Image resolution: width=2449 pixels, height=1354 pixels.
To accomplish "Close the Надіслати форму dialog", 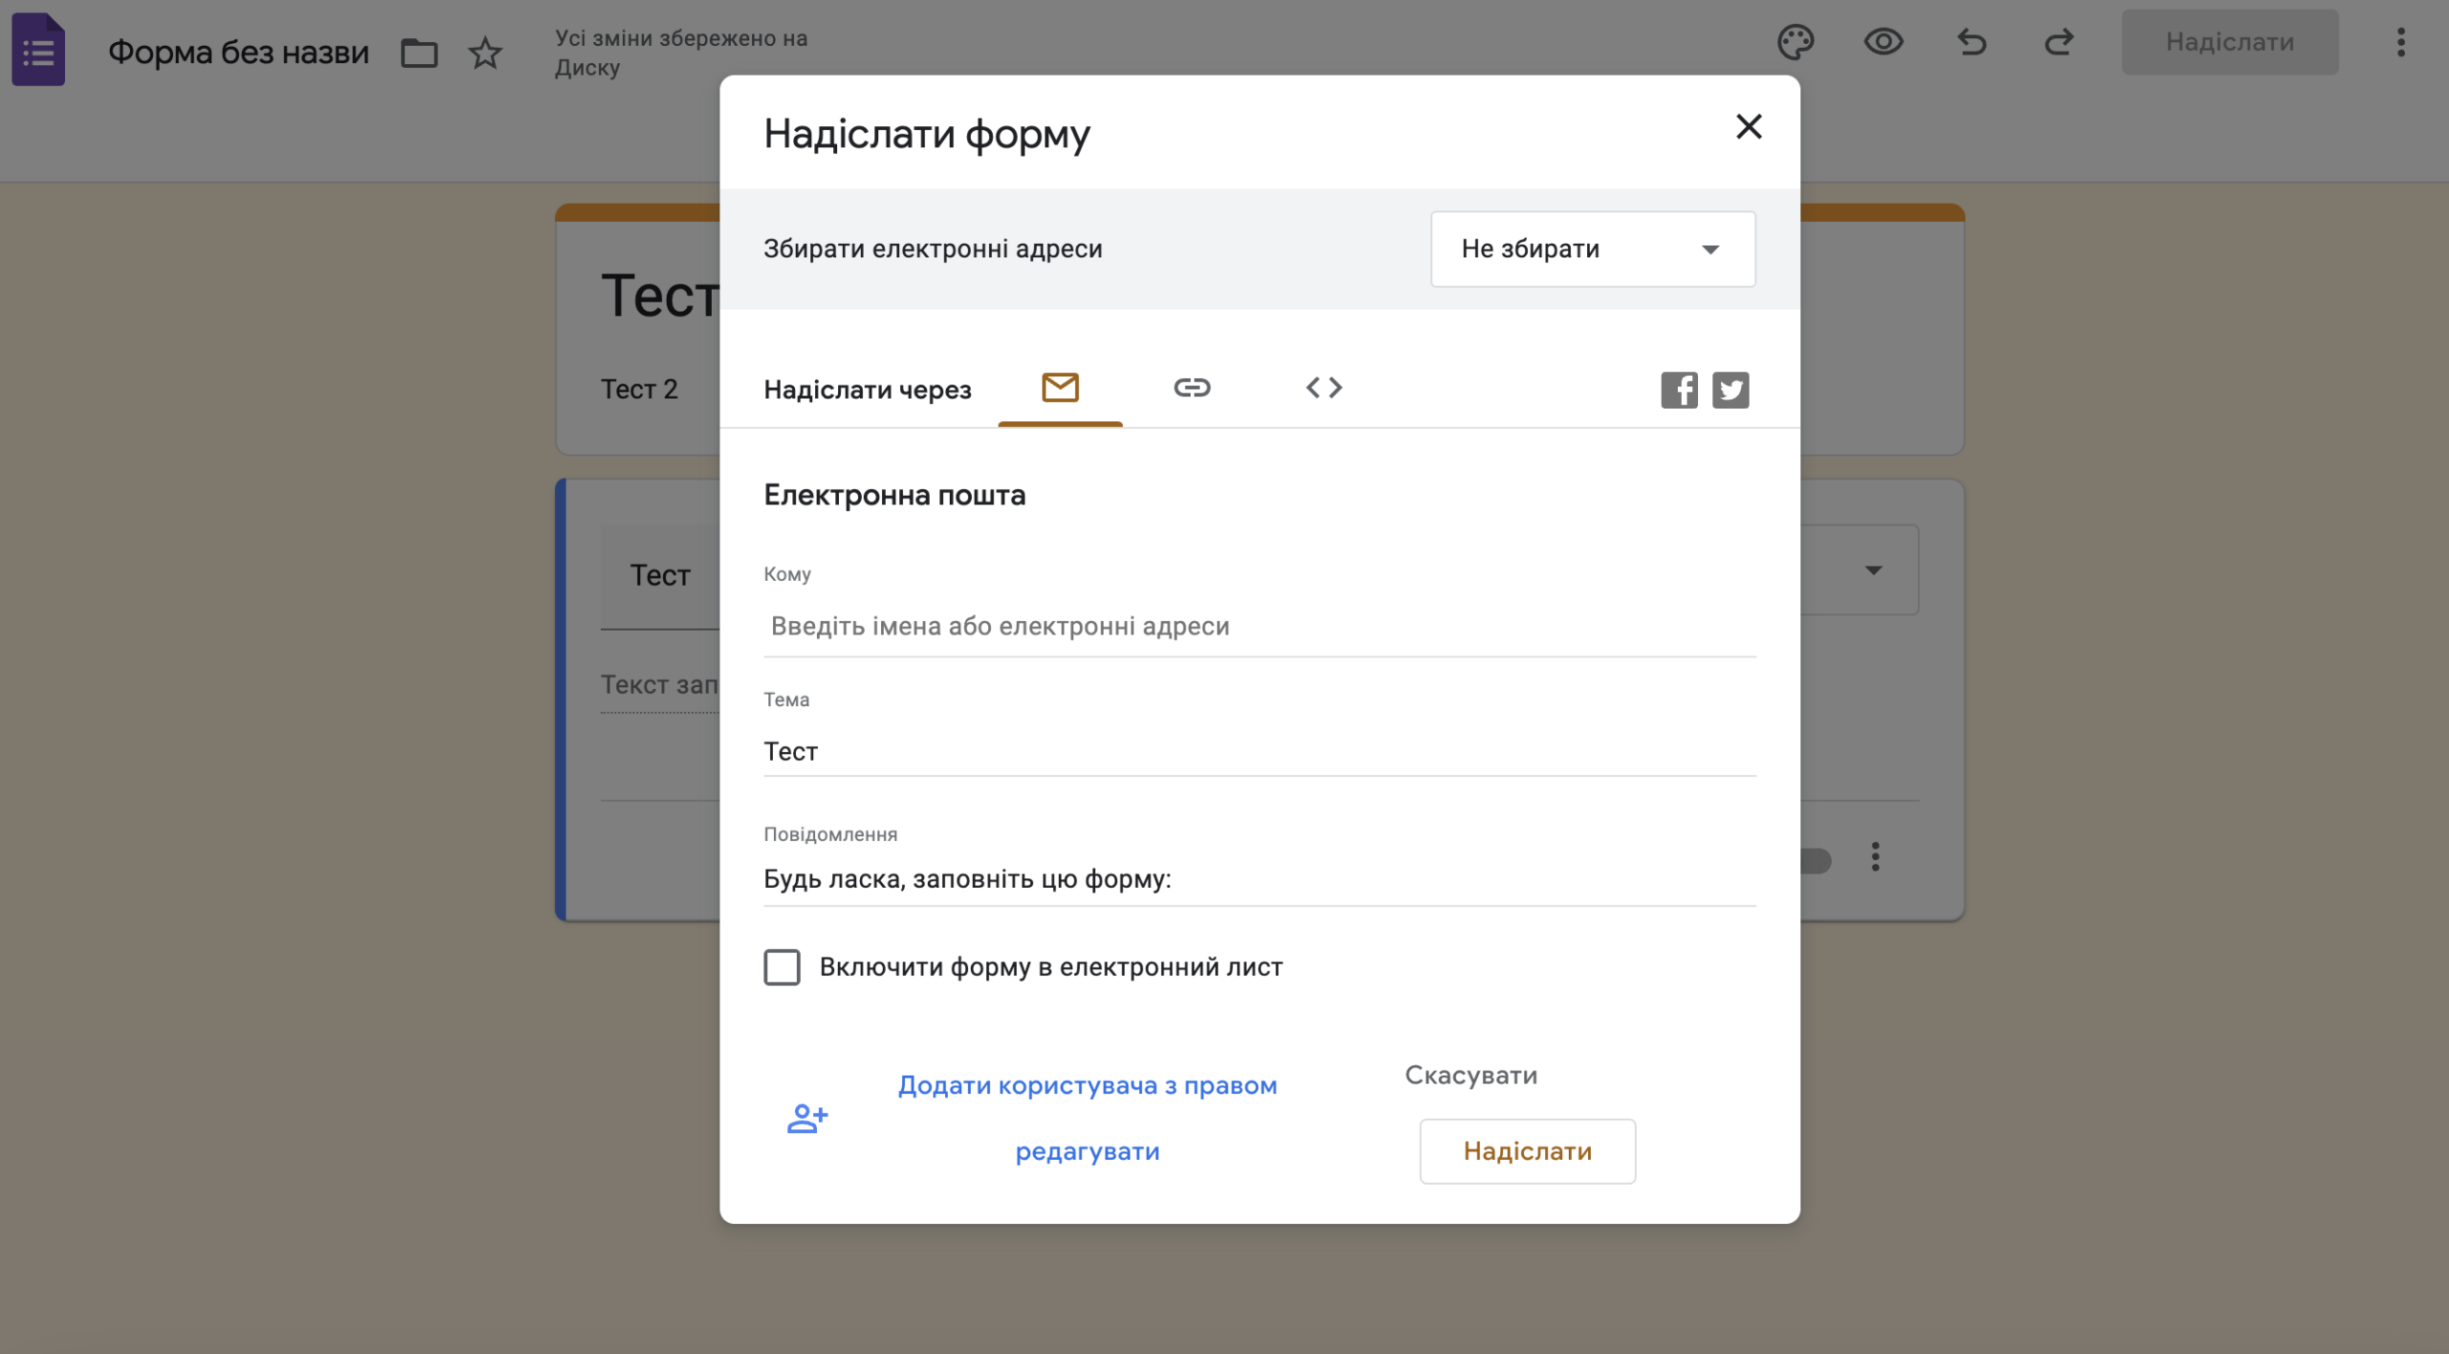I will click(x=1749, y=126).
